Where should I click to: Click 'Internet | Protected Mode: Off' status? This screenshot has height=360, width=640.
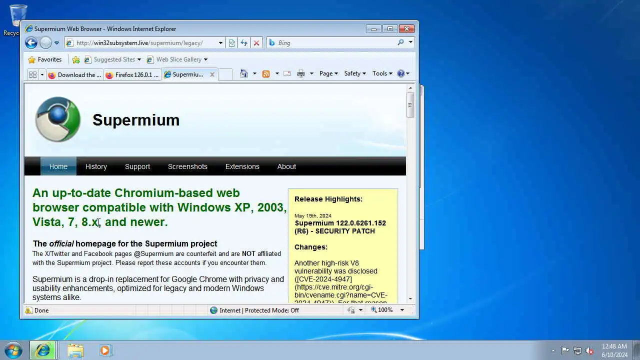pos(254,310)
